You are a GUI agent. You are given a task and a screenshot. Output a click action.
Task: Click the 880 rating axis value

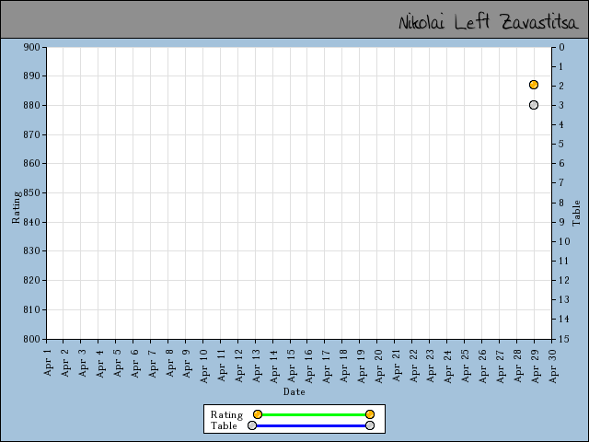(x=31, y=105)
